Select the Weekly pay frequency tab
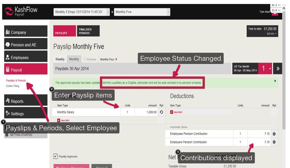The image size is (290, 168). coord(60,59)
